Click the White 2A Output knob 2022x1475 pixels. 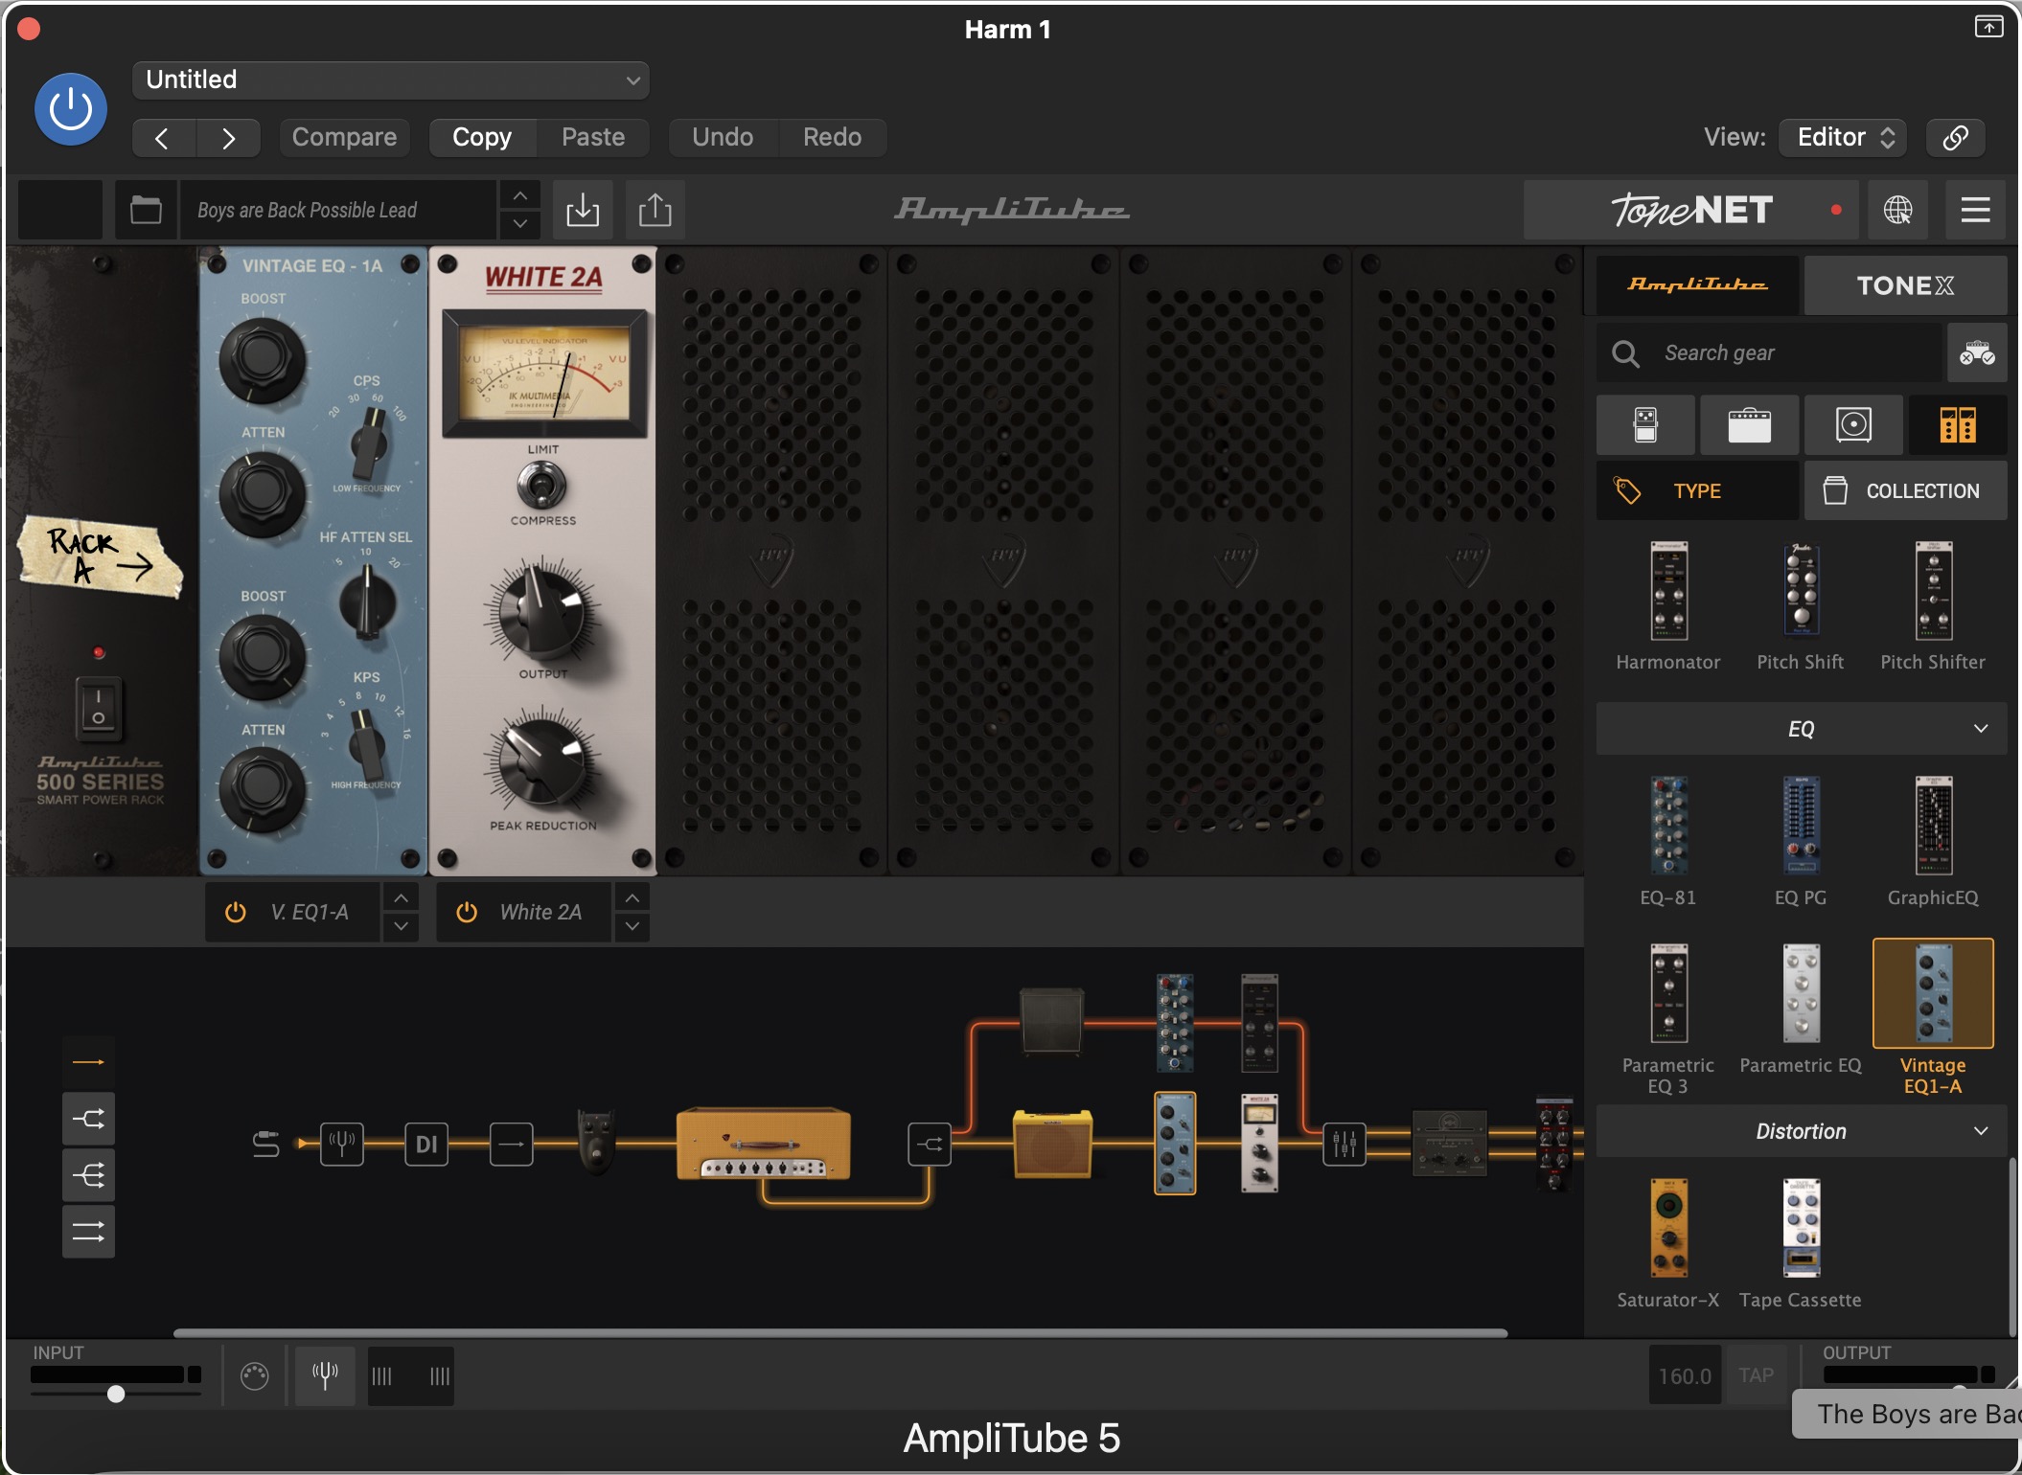(x=543, y=613)
